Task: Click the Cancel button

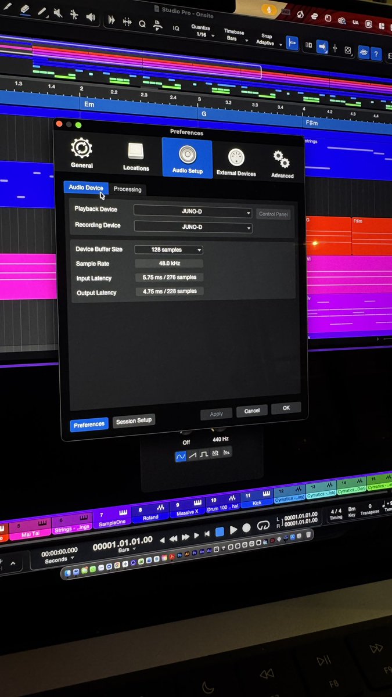Action: point(252,411)
